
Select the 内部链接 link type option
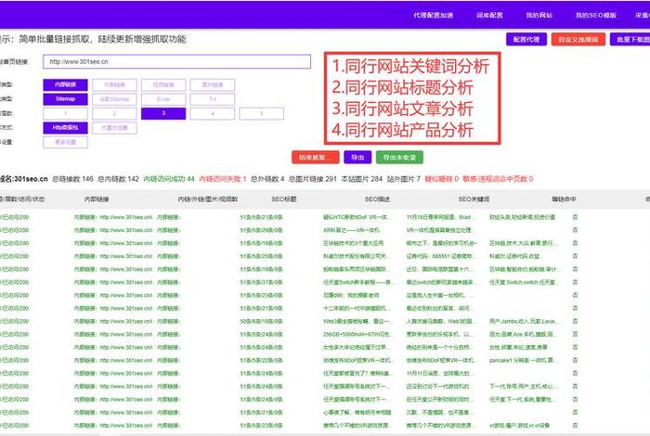pos(66,85)
